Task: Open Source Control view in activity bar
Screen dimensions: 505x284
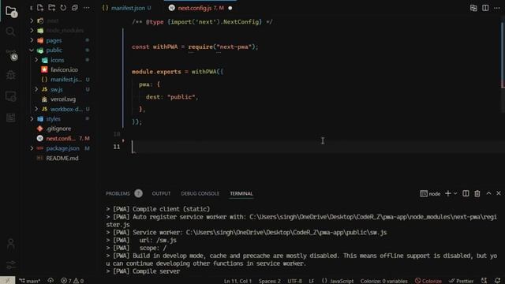Action: click(x=11, y=54)
